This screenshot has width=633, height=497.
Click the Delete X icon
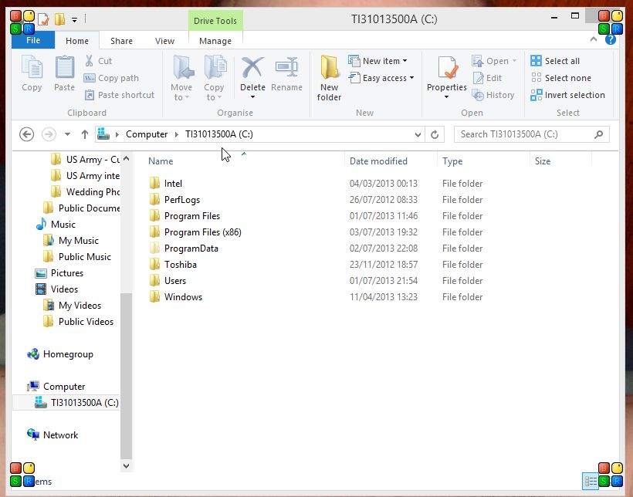coord(252,68)
